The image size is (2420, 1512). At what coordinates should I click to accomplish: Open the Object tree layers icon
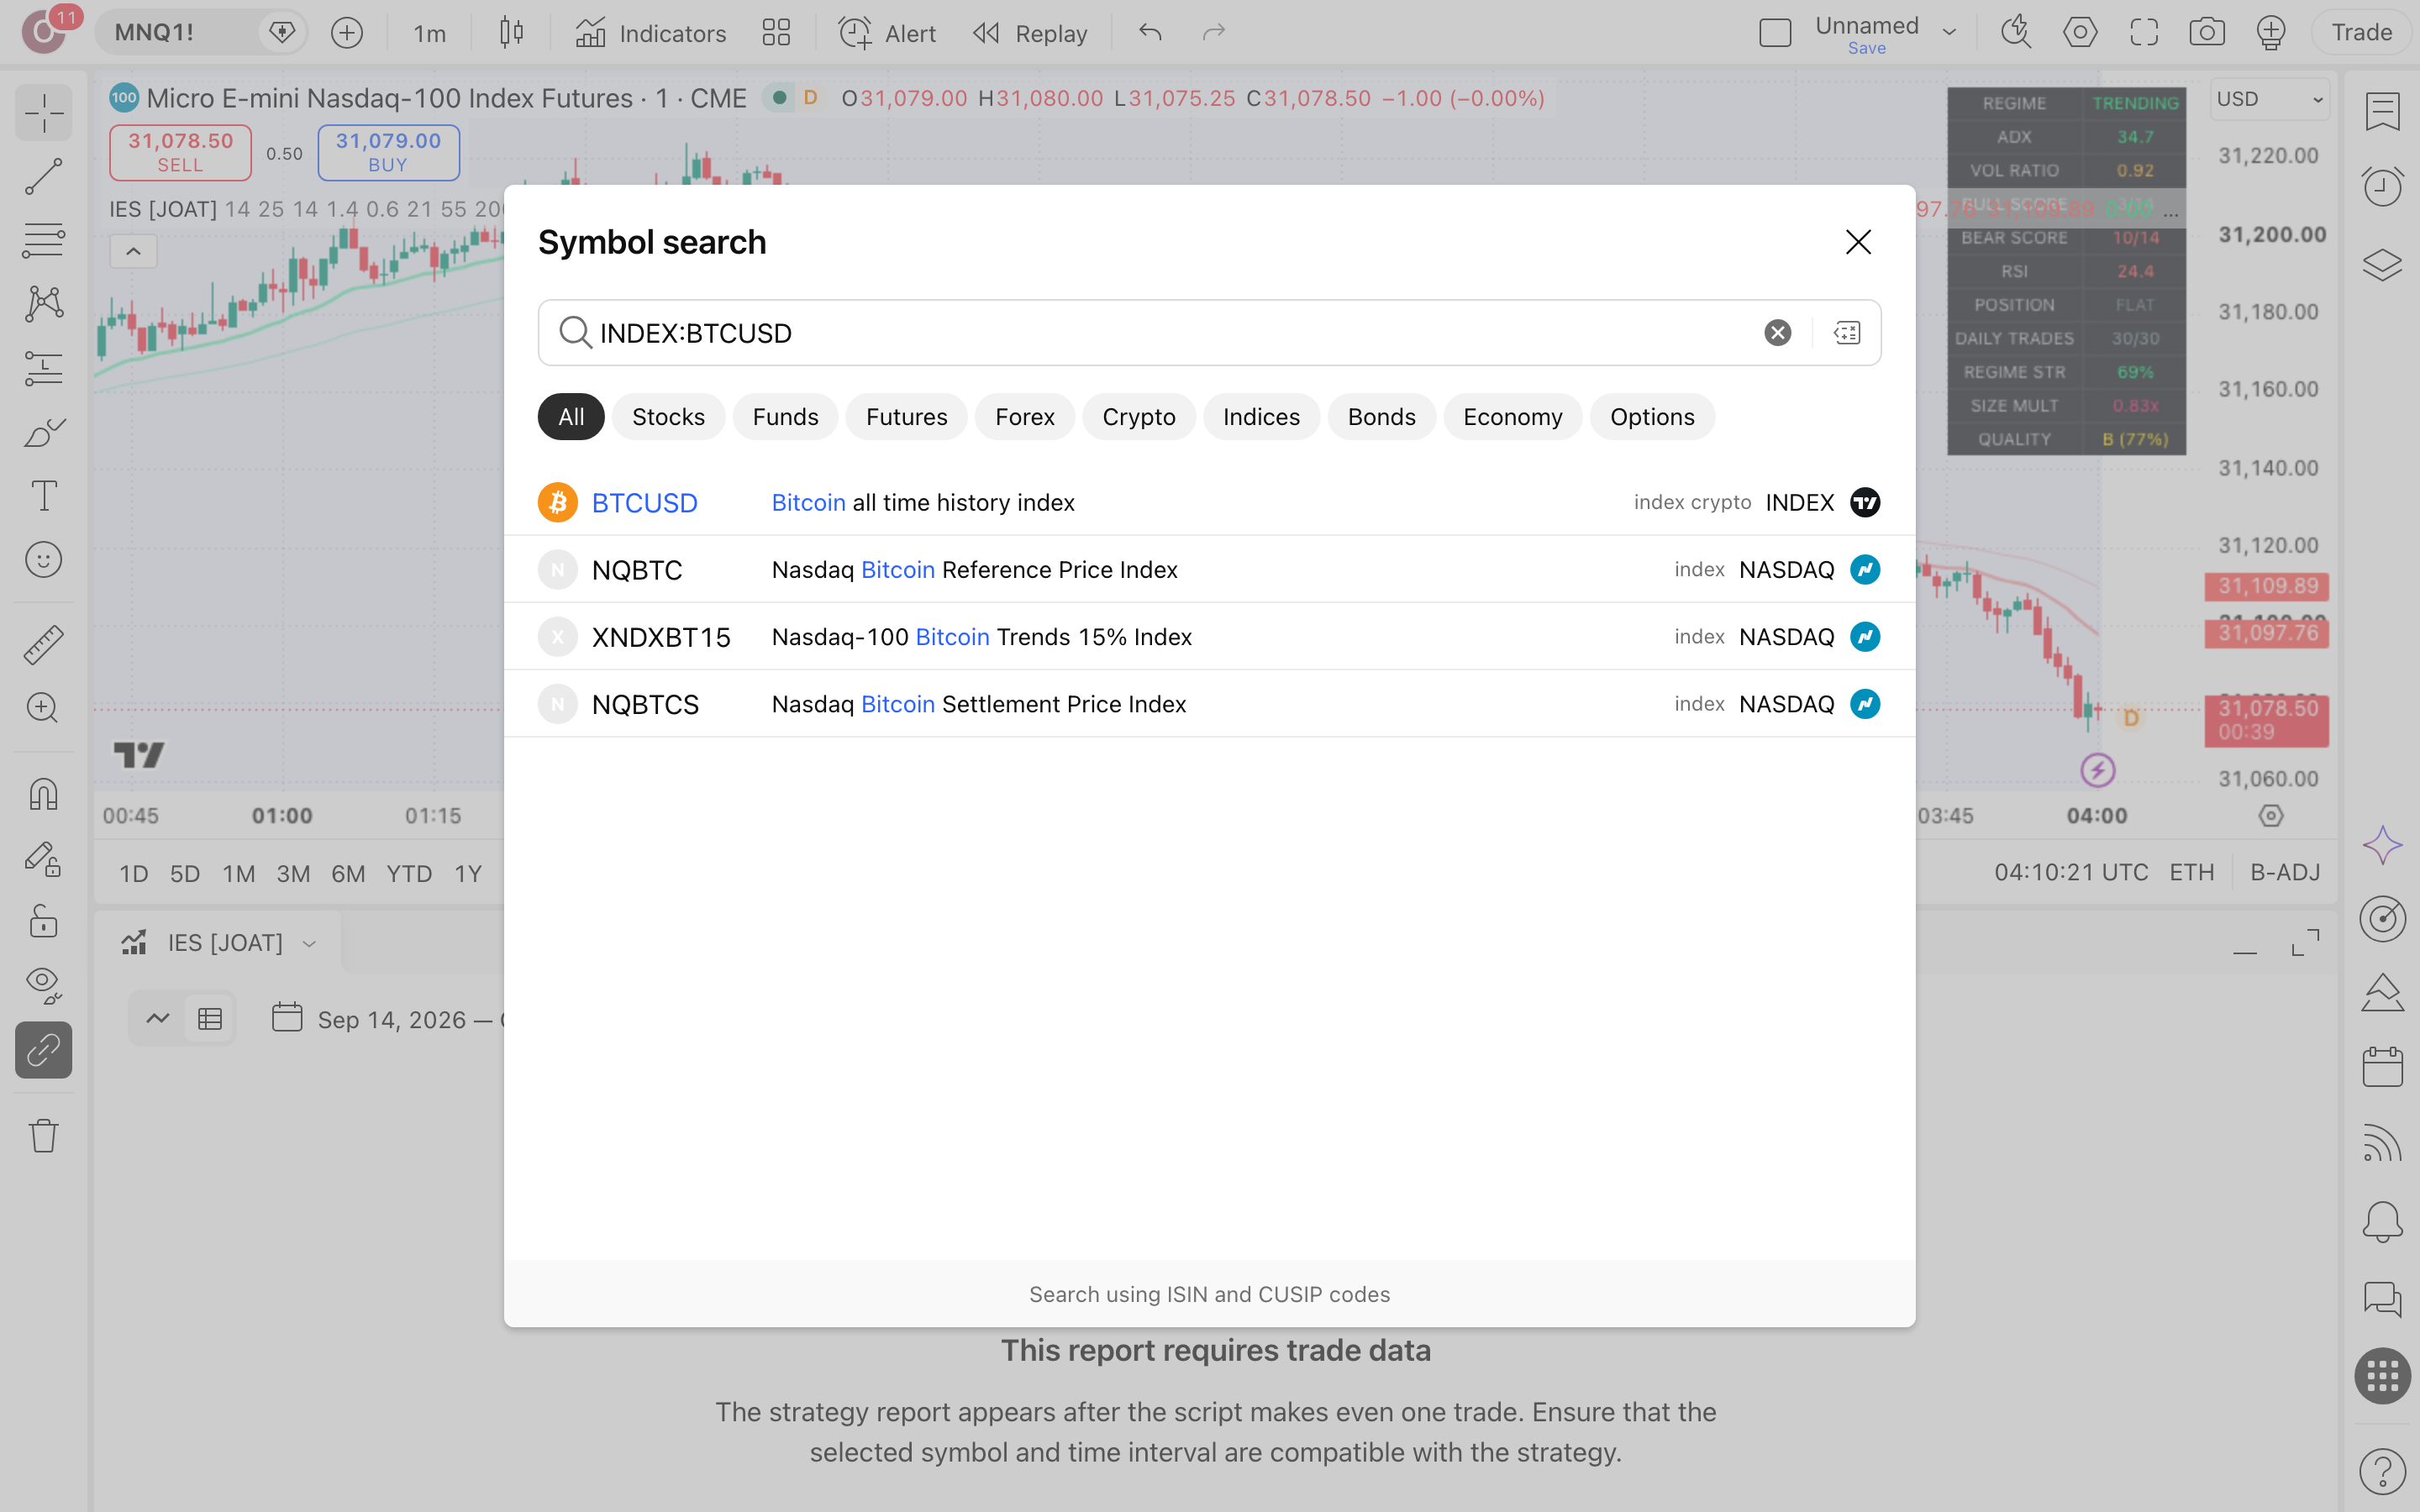coord(2382,264)
